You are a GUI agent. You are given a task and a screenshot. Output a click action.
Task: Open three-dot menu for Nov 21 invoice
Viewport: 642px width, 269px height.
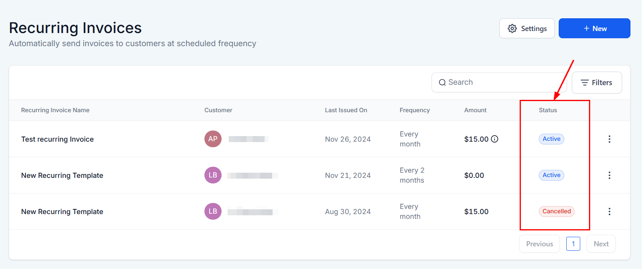click(609, 175)
